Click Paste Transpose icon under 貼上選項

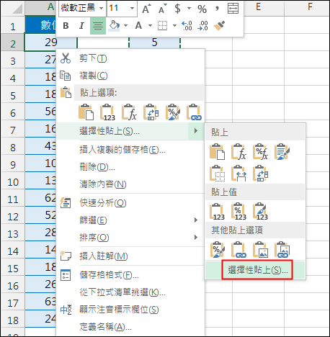(x=151, y=112)
